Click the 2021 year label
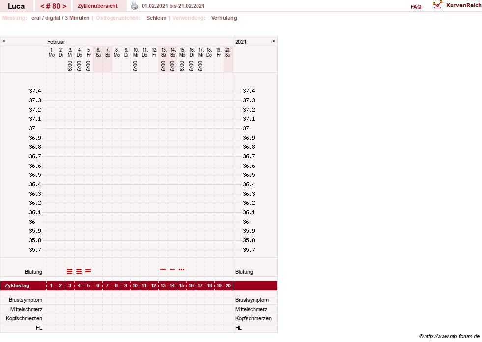482x342 pixels. (241, 42)
